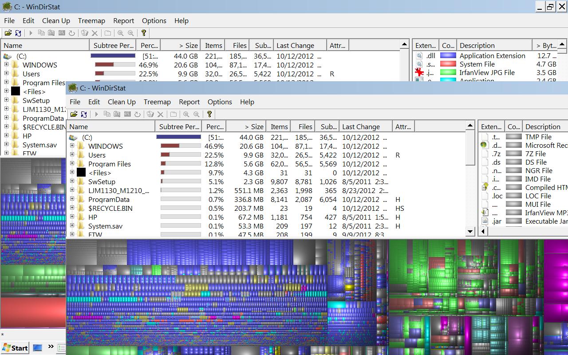Expand SwSetup folder in front window tree
Image resolution: width=568 pixels, height=355 pixels.
(72, 181)
